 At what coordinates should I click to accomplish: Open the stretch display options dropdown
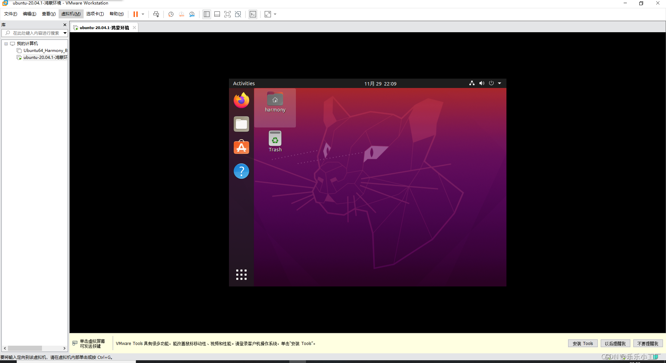pos(275,14)
